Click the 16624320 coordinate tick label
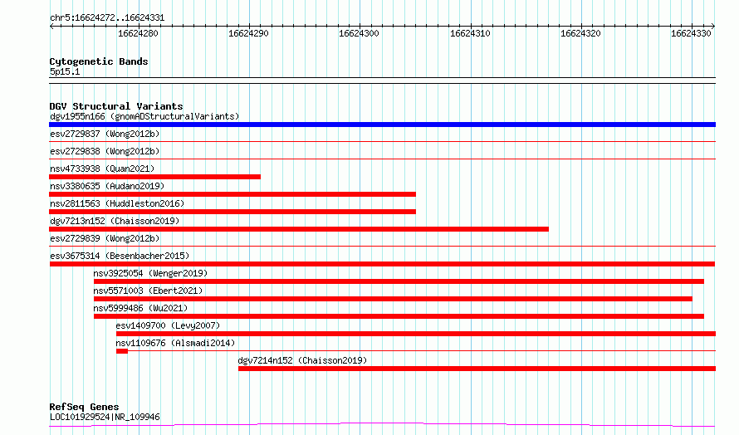739x435 pixels. click(580, 33)
